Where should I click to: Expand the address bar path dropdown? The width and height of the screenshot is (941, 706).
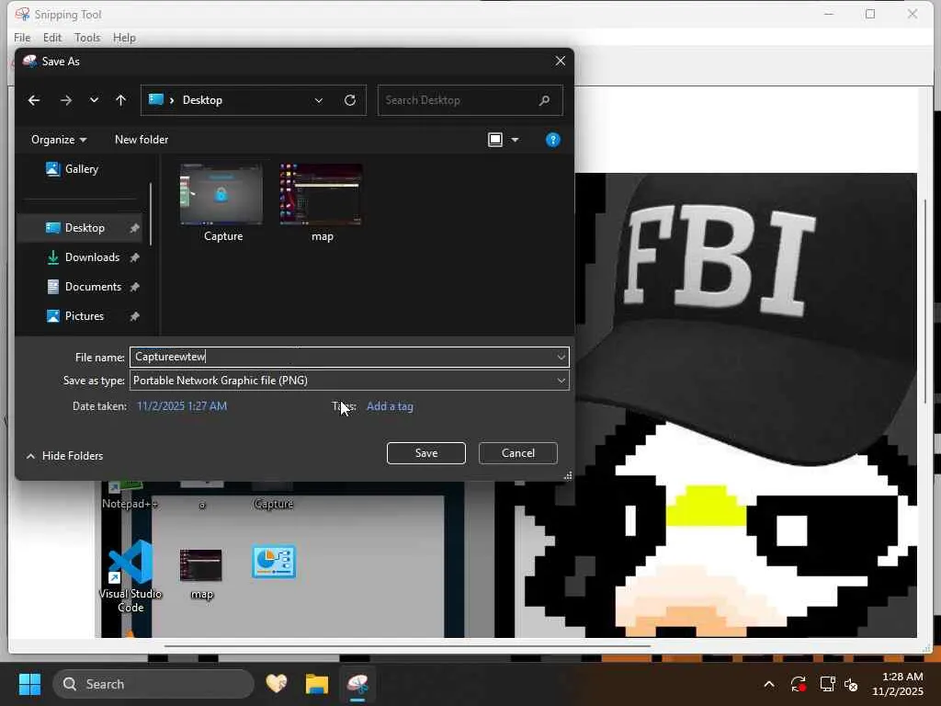(319, 100)
